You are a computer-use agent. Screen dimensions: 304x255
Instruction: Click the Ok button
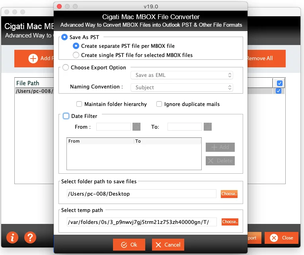point(129,245)
